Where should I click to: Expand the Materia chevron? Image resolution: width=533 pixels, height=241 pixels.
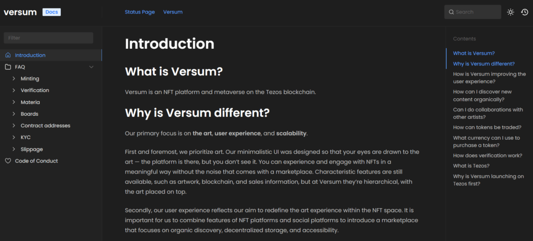(x=14, y=102)
